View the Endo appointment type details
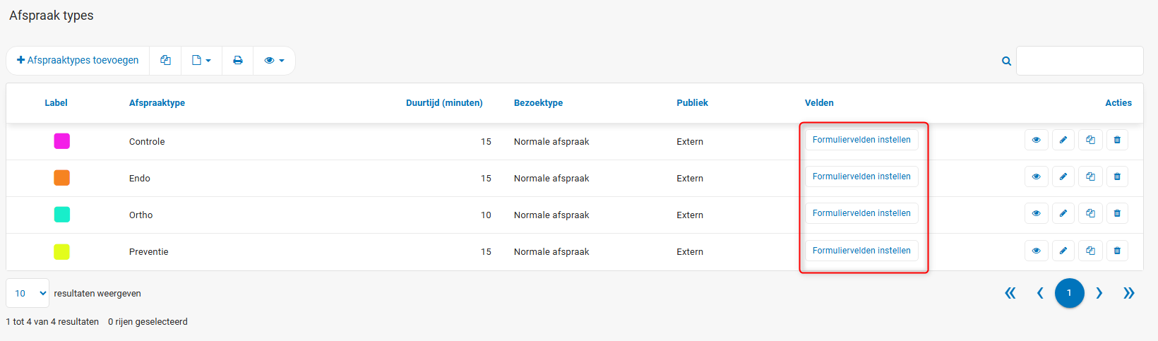Screen dimensions: 1158x341 (1036, 177)
